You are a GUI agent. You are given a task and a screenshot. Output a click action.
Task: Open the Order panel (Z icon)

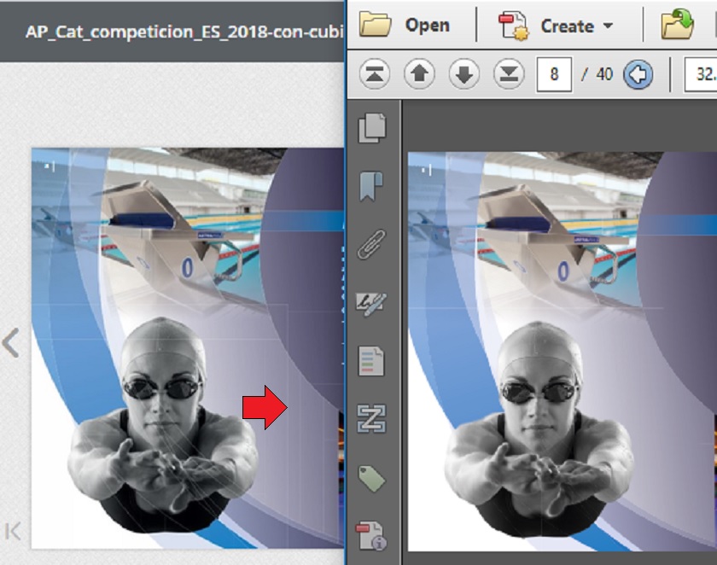point(372,418)
